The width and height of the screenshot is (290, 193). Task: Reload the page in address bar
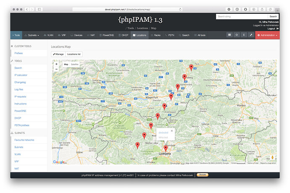(180, 9)
